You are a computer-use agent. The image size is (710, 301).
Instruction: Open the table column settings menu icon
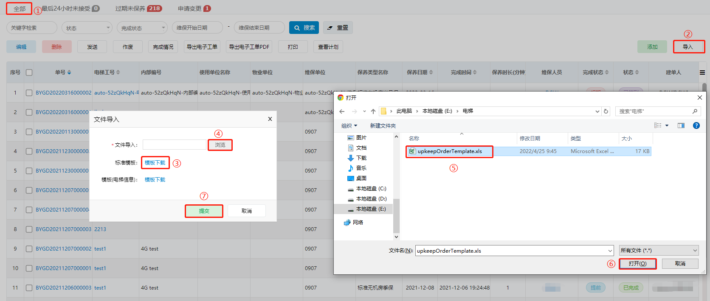point(702,72)
